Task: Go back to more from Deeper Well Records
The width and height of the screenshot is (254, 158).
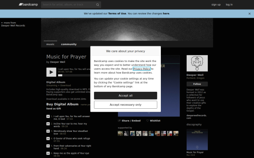Action: tap(13, 24)
